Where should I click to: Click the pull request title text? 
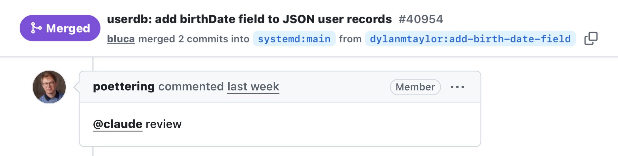249,19
